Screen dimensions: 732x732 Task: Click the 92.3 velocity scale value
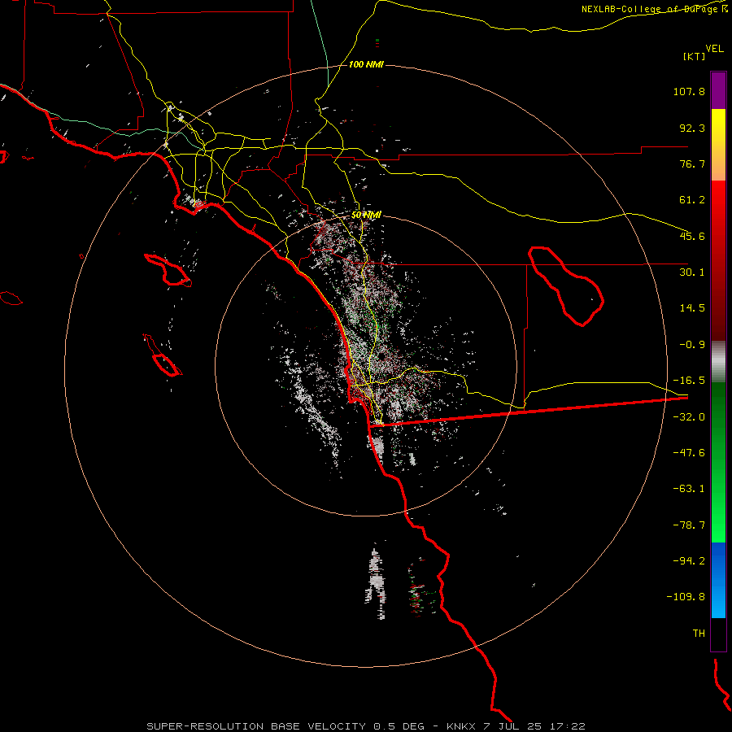point(692,128)
